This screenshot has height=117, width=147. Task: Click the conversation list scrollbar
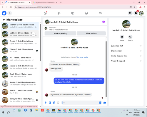pyautogui.click(x=40, y=42)
